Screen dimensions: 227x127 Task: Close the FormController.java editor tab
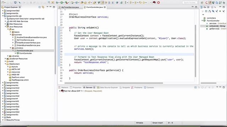(x=105, y=7)
